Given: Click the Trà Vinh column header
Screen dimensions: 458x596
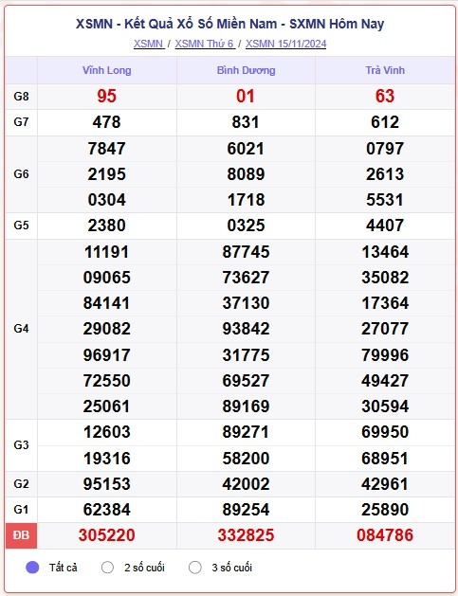Looking at the screenshot, I should 385,70.
